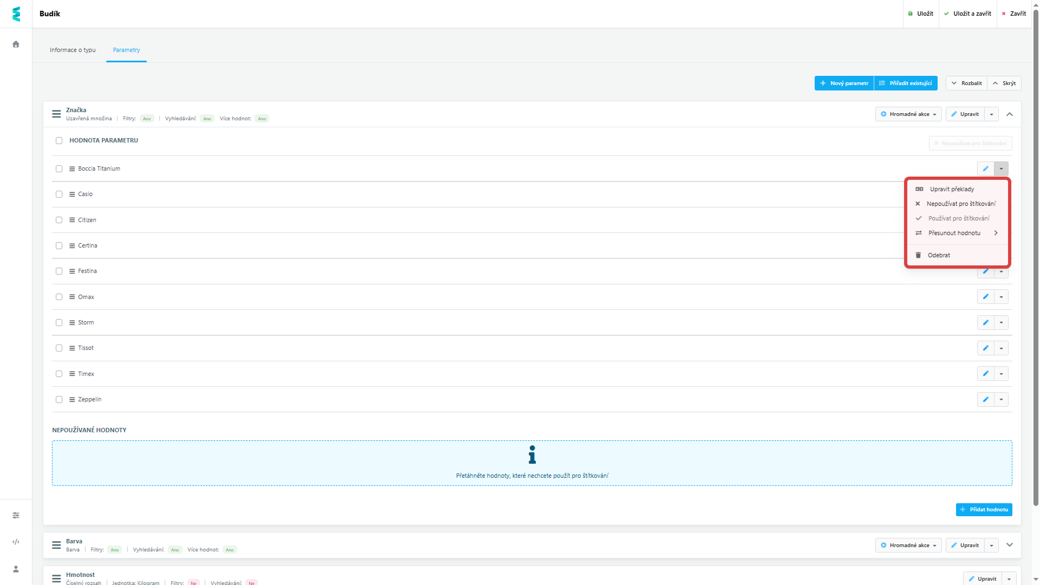The image size is (1040, 585).
Task: Select Odebrat in the context menu
Action: coord(938,255)
